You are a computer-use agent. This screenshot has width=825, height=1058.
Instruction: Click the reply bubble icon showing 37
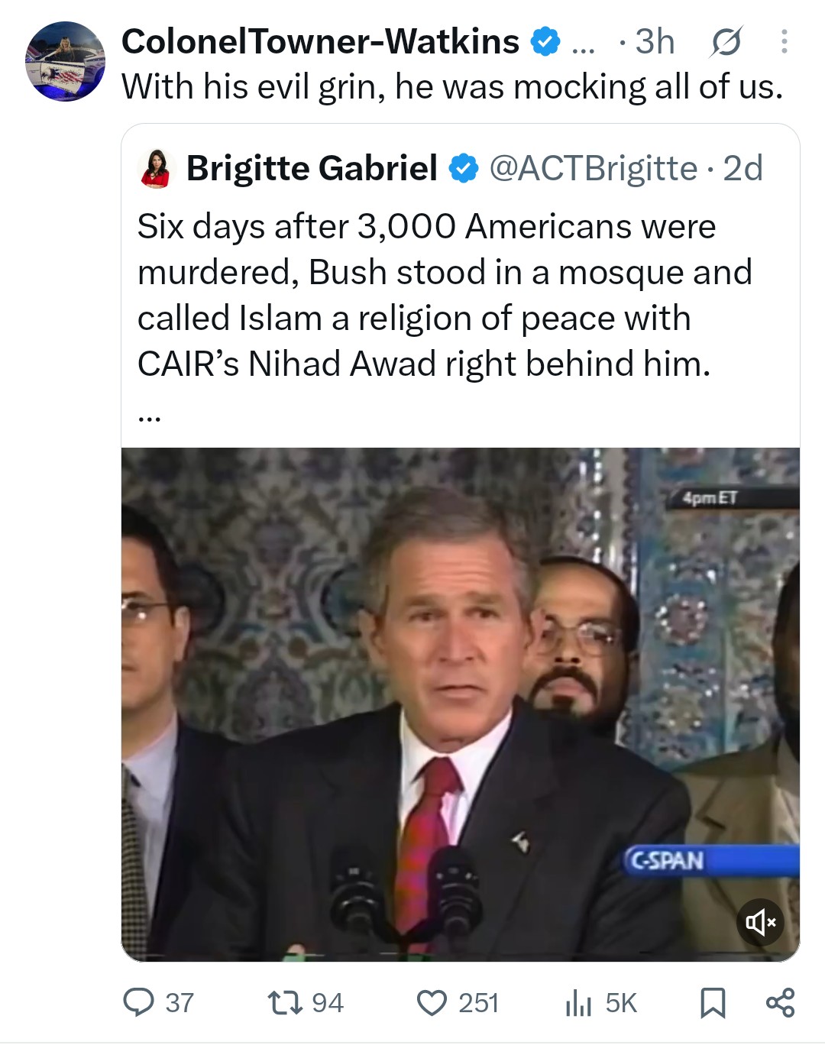(x=138, y=1003)
